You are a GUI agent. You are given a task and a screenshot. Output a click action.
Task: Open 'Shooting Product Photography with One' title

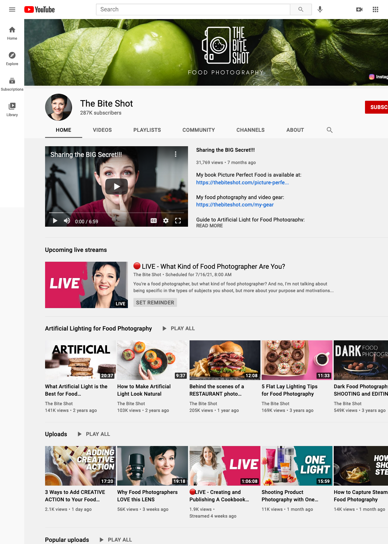pos(290,496)
